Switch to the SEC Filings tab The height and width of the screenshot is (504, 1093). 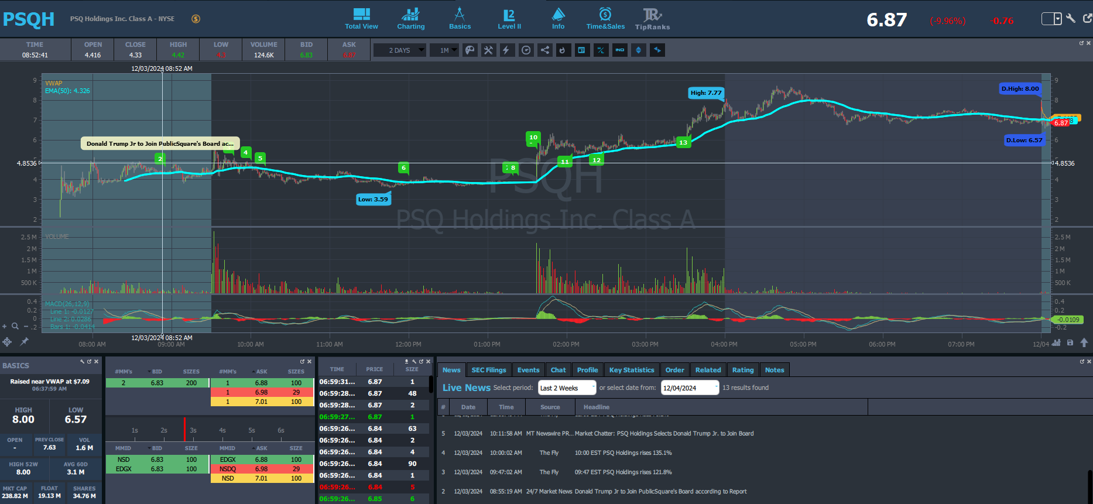[489, 370]
